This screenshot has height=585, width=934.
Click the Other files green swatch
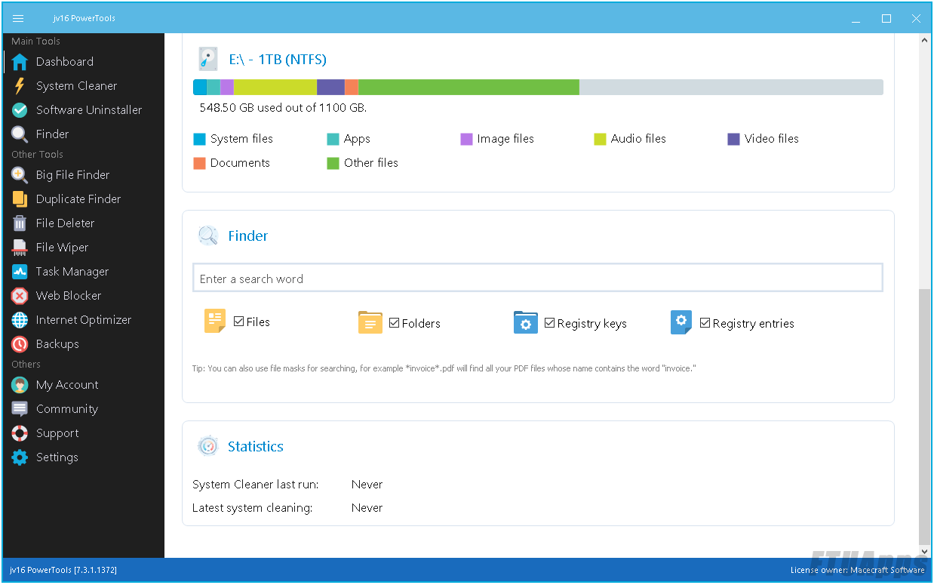(x=333, y=163)
